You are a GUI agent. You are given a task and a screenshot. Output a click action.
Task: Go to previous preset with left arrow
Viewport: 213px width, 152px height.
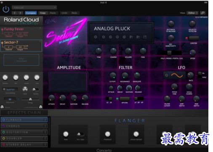15,13
